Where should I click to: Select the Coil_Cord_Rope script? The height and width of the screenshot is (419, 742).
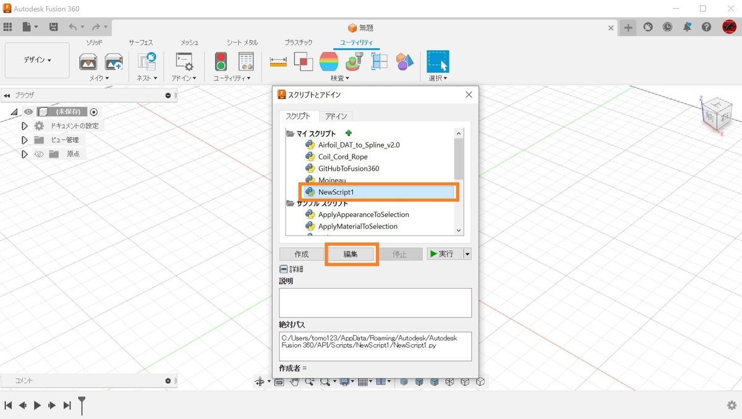click(x=343, y=157)
